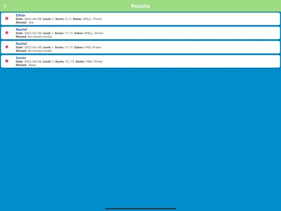
Task: Select Rachel's name on the FIND: Primer row
Action: 21,44
